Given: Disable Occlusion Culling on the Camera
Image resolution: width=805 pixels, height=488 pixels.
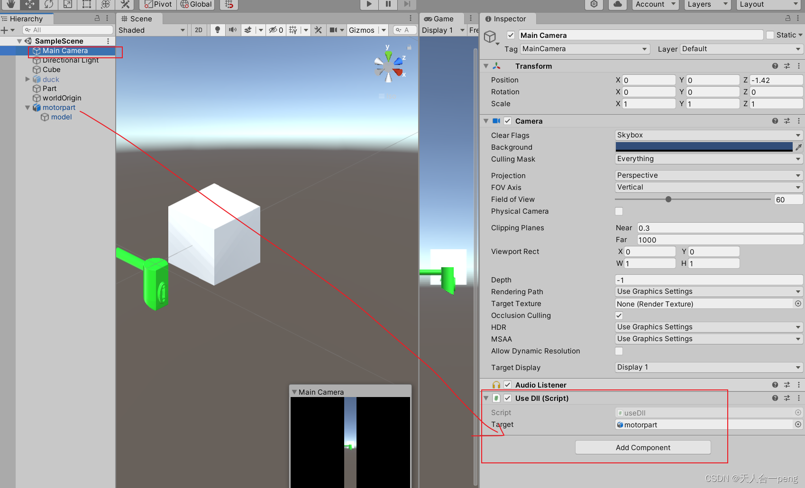Looking at the screenshot, I should (x=619, y=315).
